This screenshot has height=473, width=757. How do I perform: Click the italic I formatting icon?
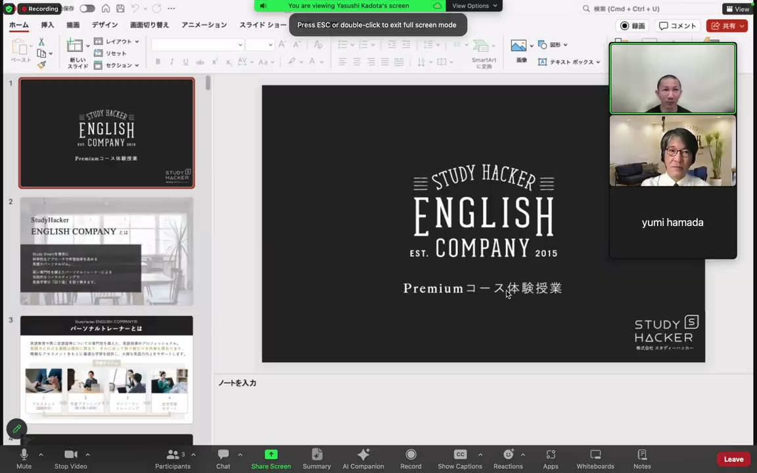pos(172,61)
